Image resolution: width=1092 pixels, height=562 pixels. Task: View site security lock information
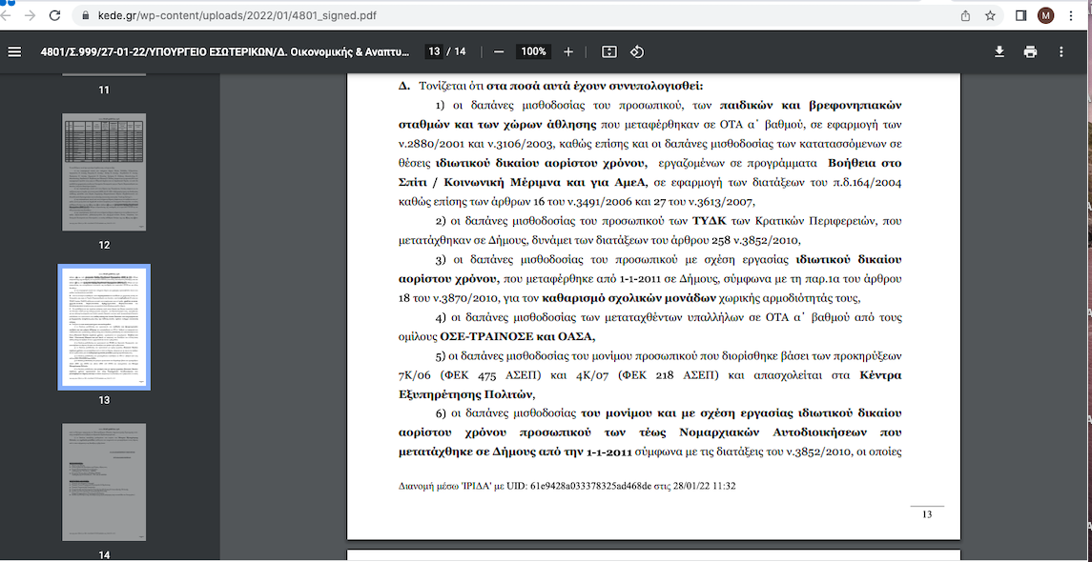tap(87, 15)
